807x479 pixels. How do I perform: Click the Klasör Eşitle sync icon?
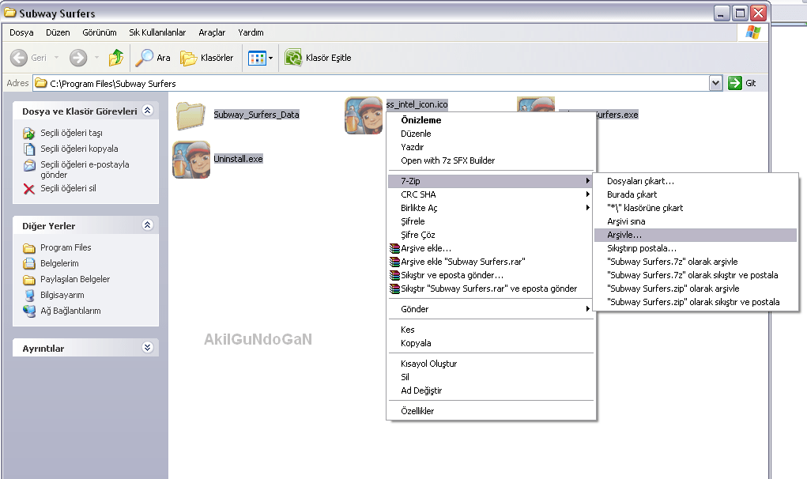tap(293, 58)
